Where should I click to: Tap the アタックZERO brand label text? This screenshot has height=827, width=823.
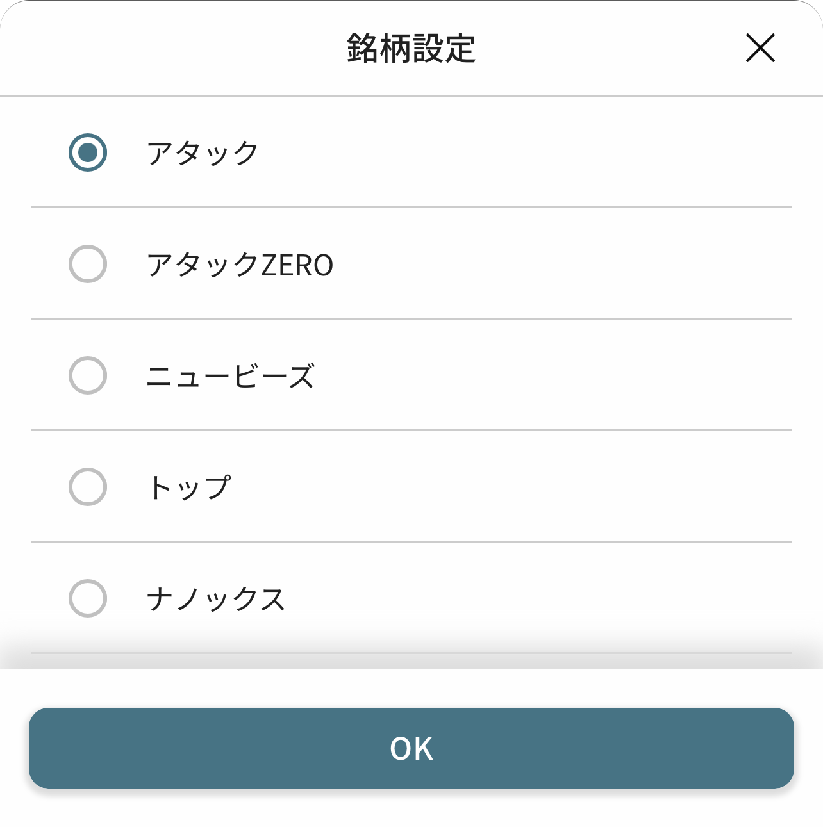240,265
